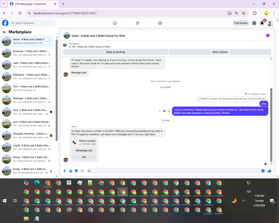Open account profile menu

[270, 23]
